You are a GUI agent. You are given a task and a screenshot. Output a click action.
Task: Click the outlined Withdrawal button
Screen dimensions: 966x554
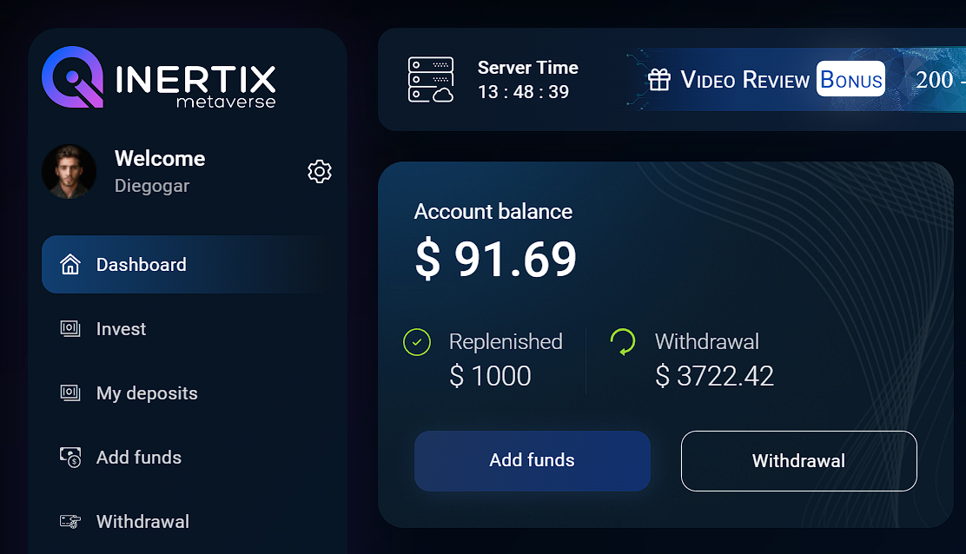pos(799,461)
